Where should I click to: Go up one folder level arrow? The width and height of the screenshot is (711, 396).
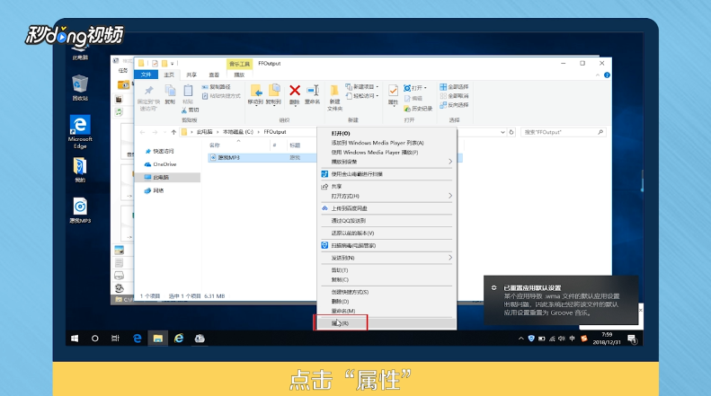[173, 132]
